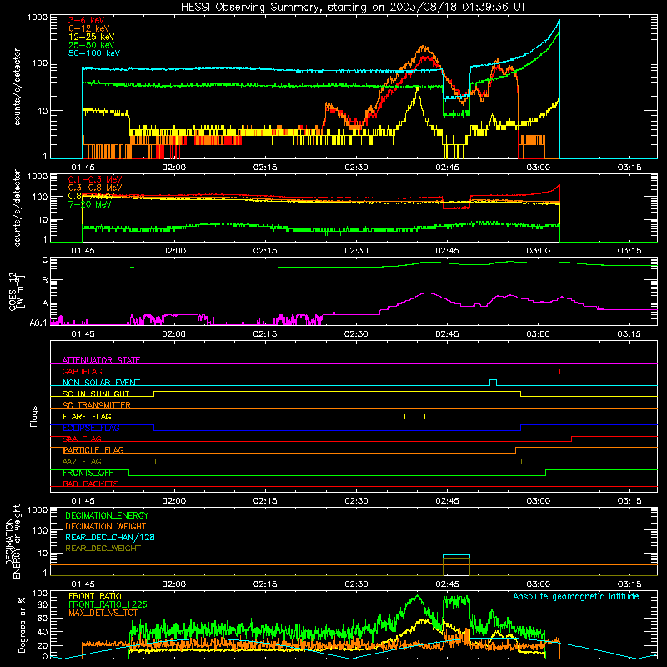Select the ECLIPSE_FLAG label
The image size is (667, 667).
coord(91,428)
